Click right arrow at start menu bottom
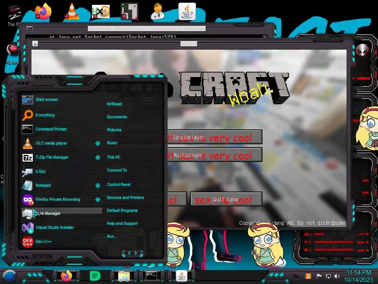Image resolution: width=378 pixels, height=284 pixels. tap(136, 253)
